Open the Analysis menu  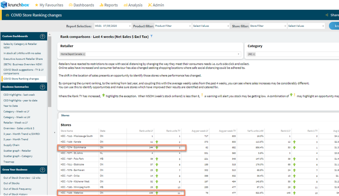coord(133,5)
